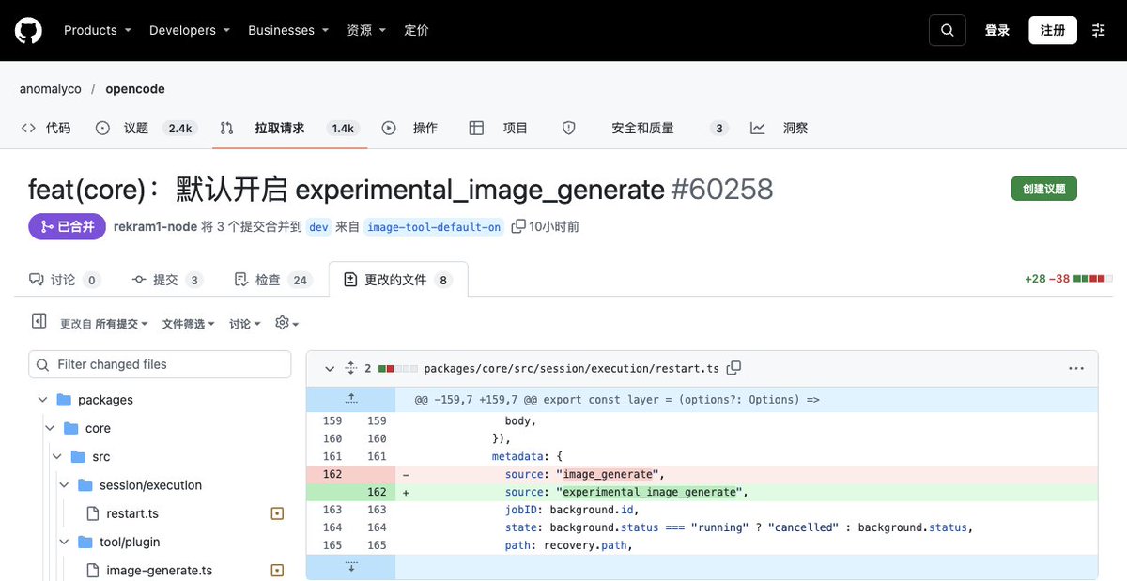Toggle the file tree sidebar icon
The width and height of the screenshot is (1127, 581).
(x=39, y=322)
